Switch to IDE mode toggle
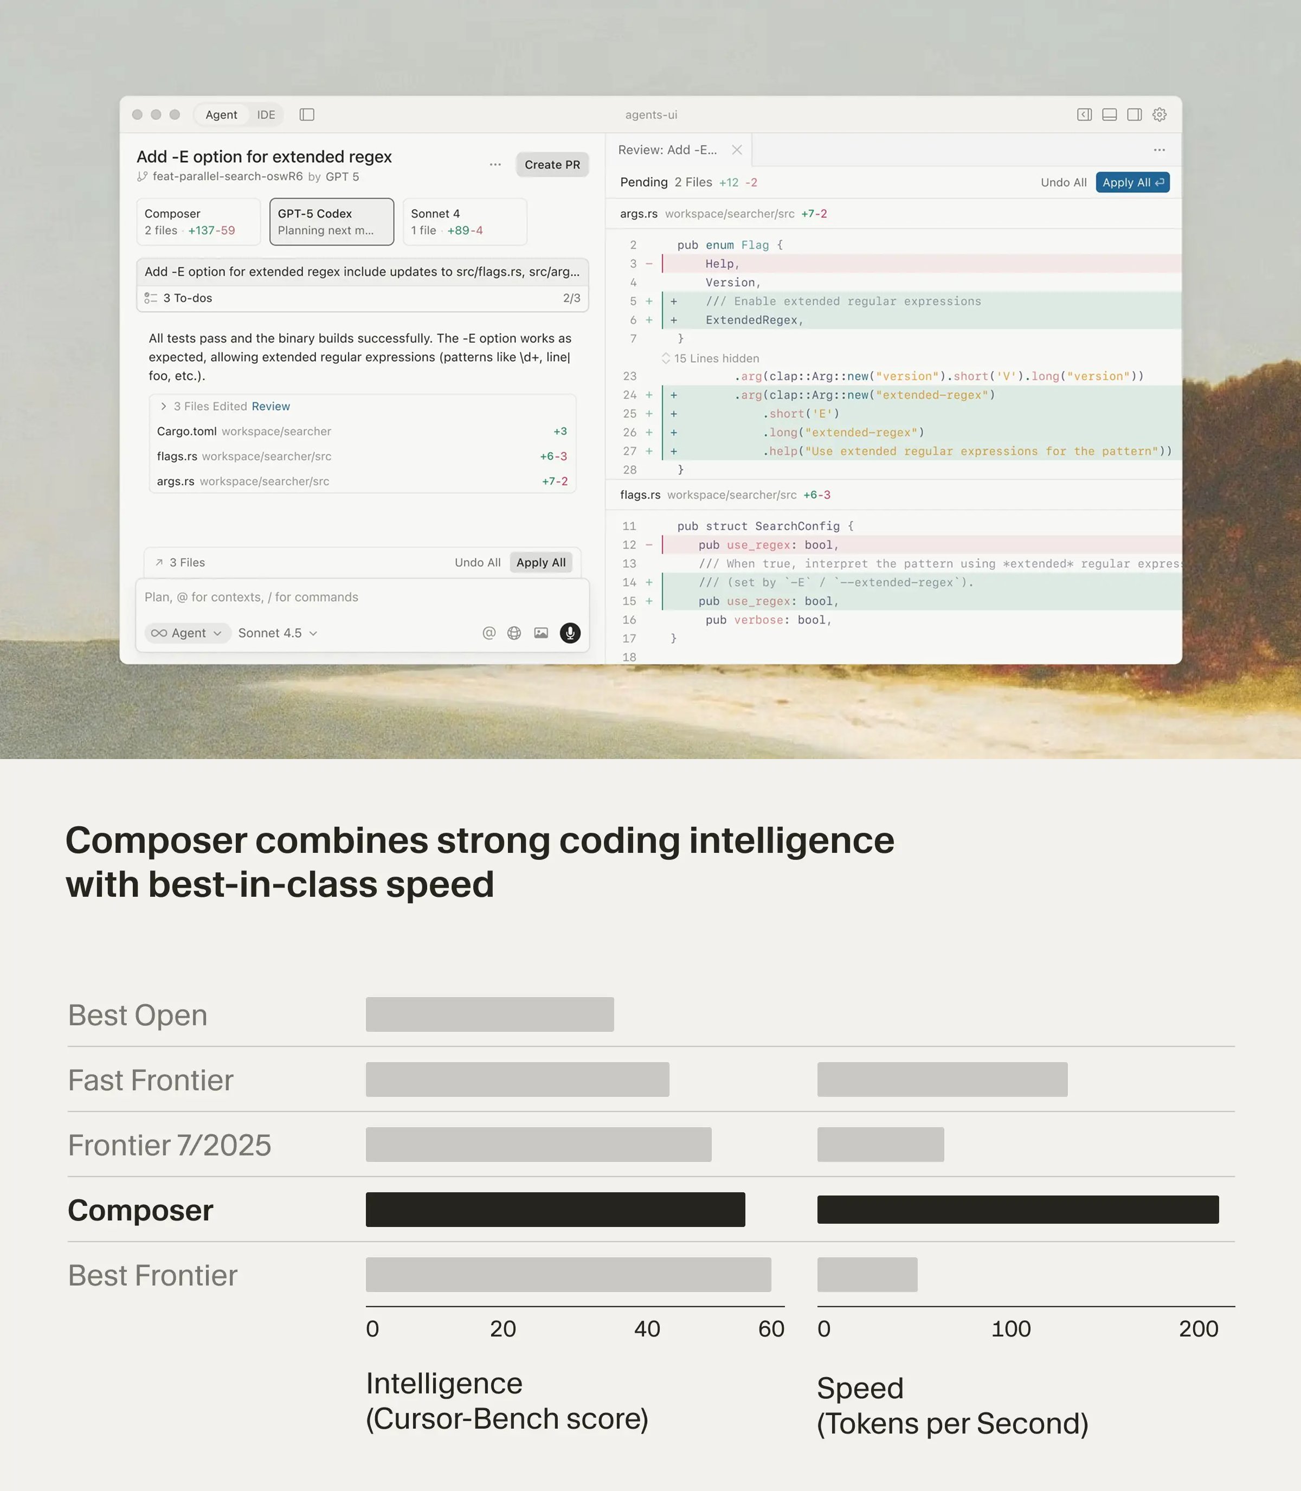The height and width of the screenshot is (1491, 1301). coord(266,115)
